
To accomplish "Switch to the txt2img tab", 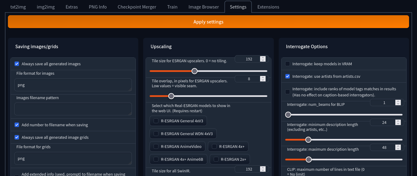I will point(18,7).
